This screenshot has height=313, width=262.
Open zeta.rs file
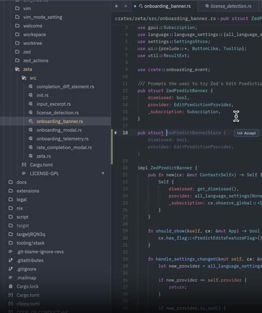click(x=44, y=156)
